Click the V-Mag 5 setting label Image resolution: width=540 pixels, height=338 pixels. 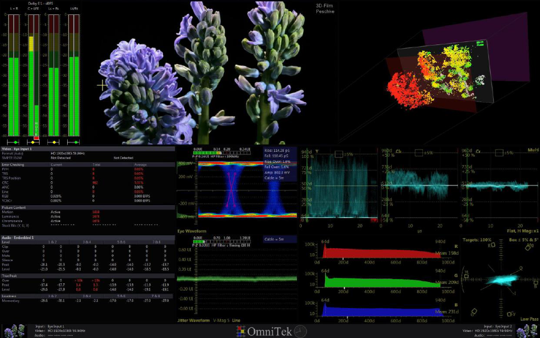click(x=221, y=321)
